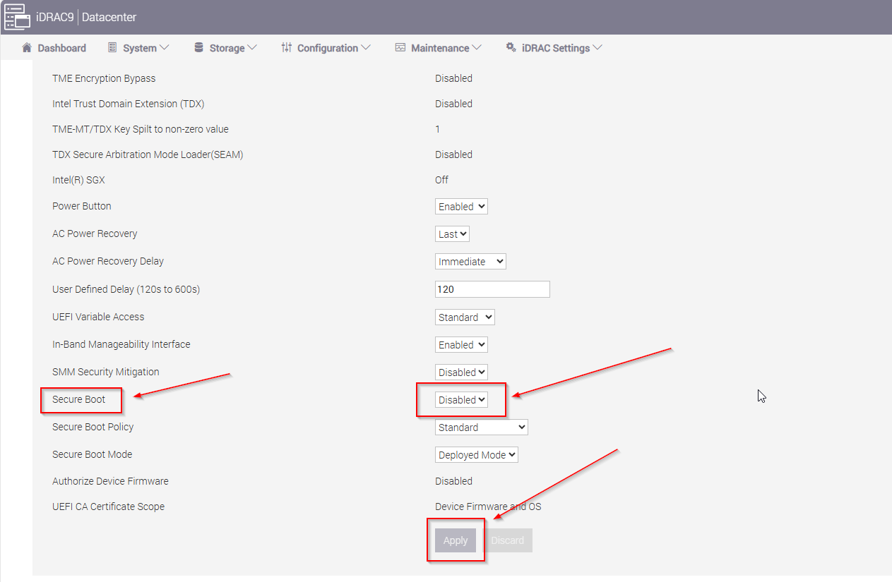Click the iDRAC9 server logo icon
The width and height of the screenshot is (892, 582).
[18, 17]
